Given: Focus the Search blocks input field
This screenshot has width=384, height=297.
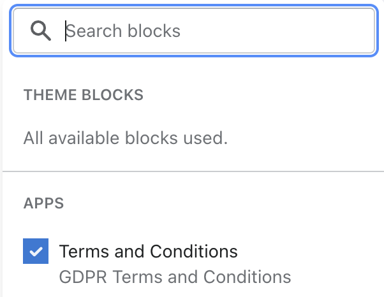Looking at the screenshot, I should (x=194, y=31).
